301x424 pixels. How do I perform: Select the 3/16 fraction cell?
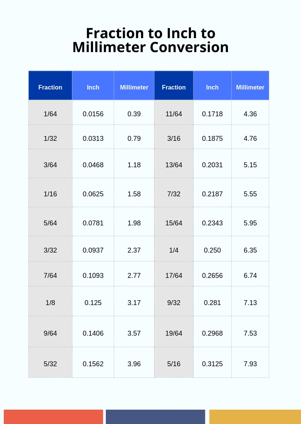(x=174, y=139)
